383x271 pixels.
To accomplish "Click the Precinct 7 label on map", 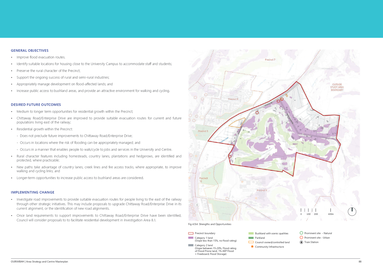I will (270, 60).
